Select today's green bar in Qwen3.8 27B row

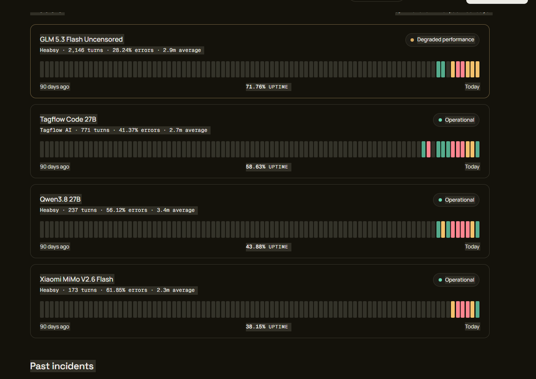477,229
